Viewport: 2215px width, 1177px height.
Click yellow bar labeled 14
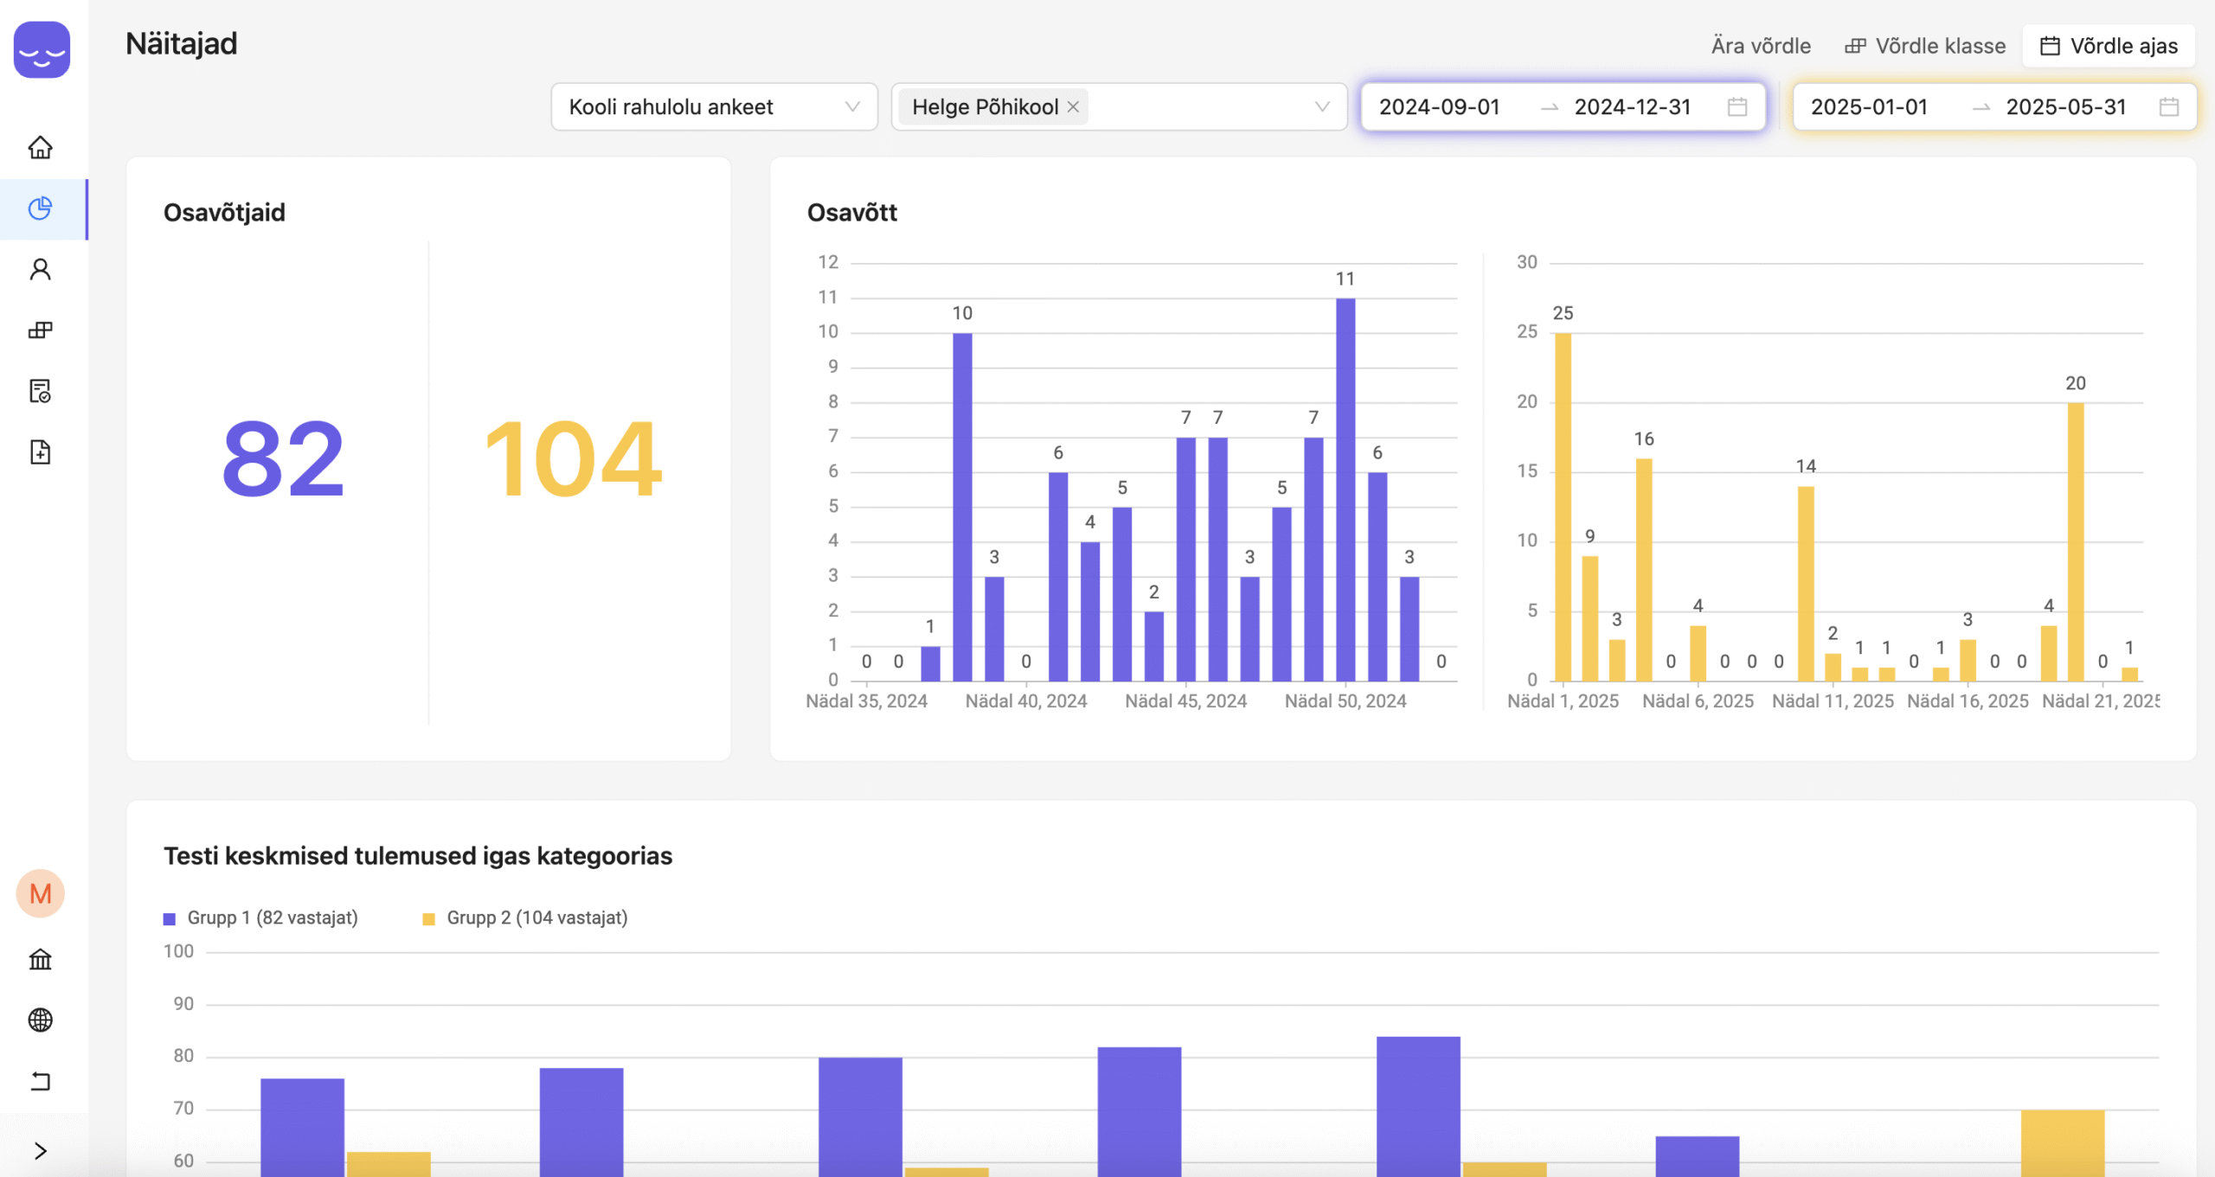1806,584
